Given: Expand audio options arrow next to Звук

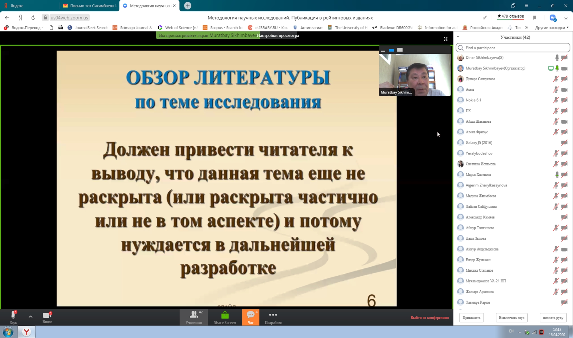Looking at the screenshot, I should pos(30,317).
